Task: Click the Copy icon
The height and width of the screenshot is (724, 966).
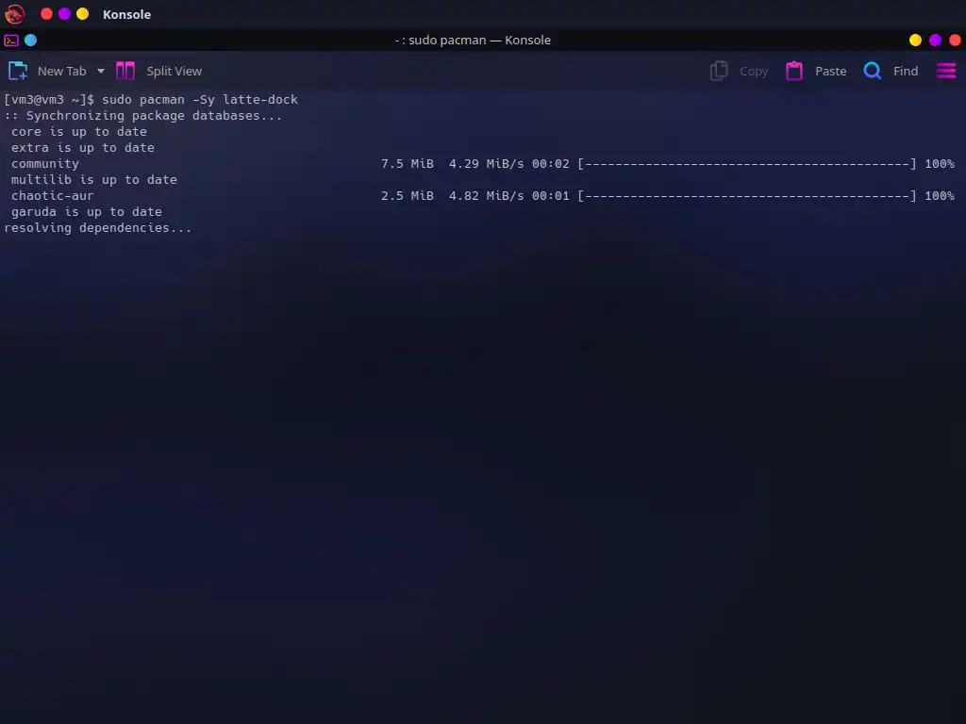Action: pos(718,71)
